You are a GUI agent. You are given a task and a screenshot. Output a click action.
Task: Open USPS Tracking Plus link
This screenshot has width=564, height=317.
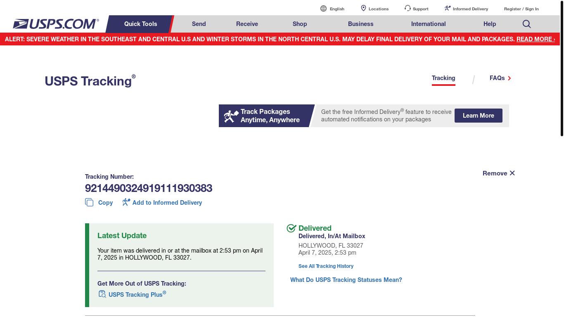pos(137,294)
